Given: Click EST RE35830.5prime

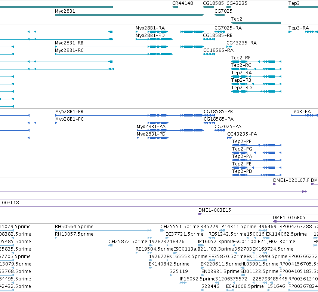Looking at the screenshot, I should point(212,260).
